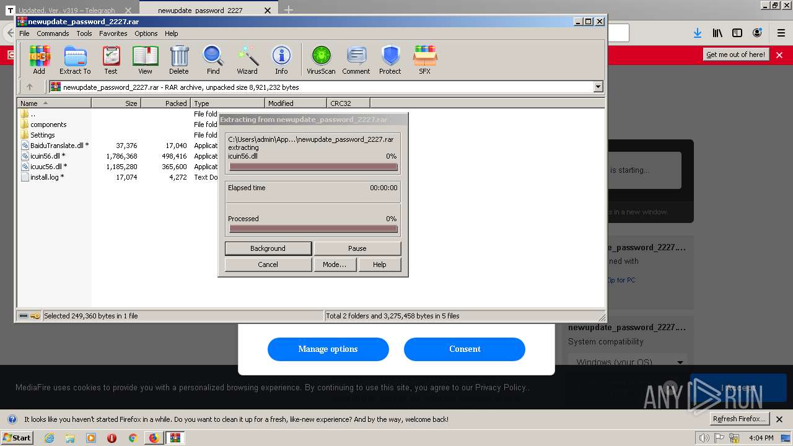Expand the archive path dropdown arrow
This screenshot has width=793, height=446.
pos(598,87)
